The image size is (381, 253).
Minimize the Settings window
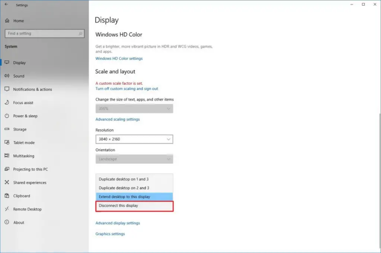tap(352, 4)
